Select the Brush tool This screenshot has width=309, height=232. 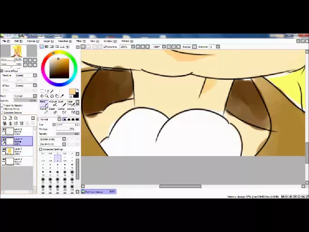point(62,102)
